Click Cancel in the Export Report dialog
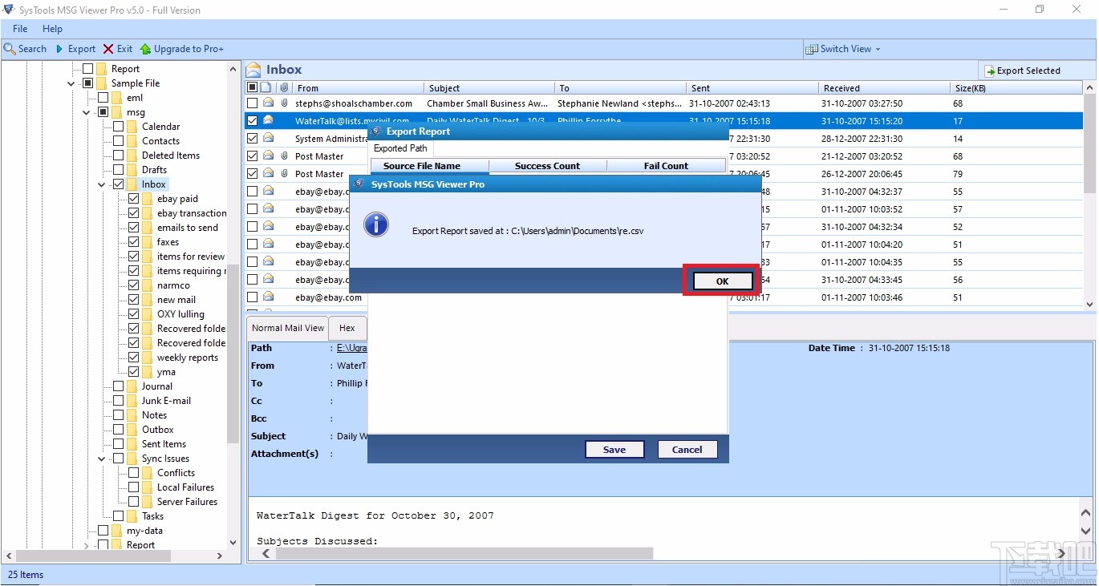This screenshot has height=586, width=1099. [687, 450]
